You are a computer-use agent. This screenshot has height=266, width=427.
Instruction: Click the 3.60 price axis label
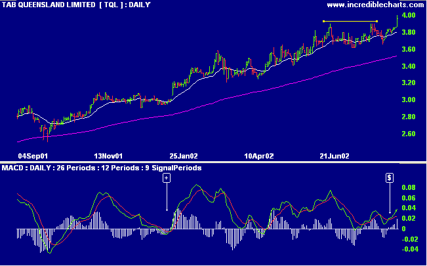pos(409,49)
